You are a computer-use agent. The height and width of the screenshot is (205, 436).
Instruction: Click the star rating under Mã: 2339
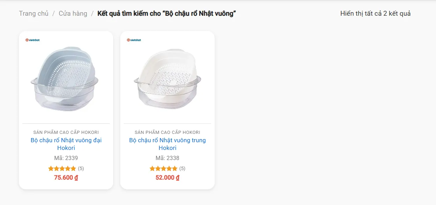tap(62, 168)
